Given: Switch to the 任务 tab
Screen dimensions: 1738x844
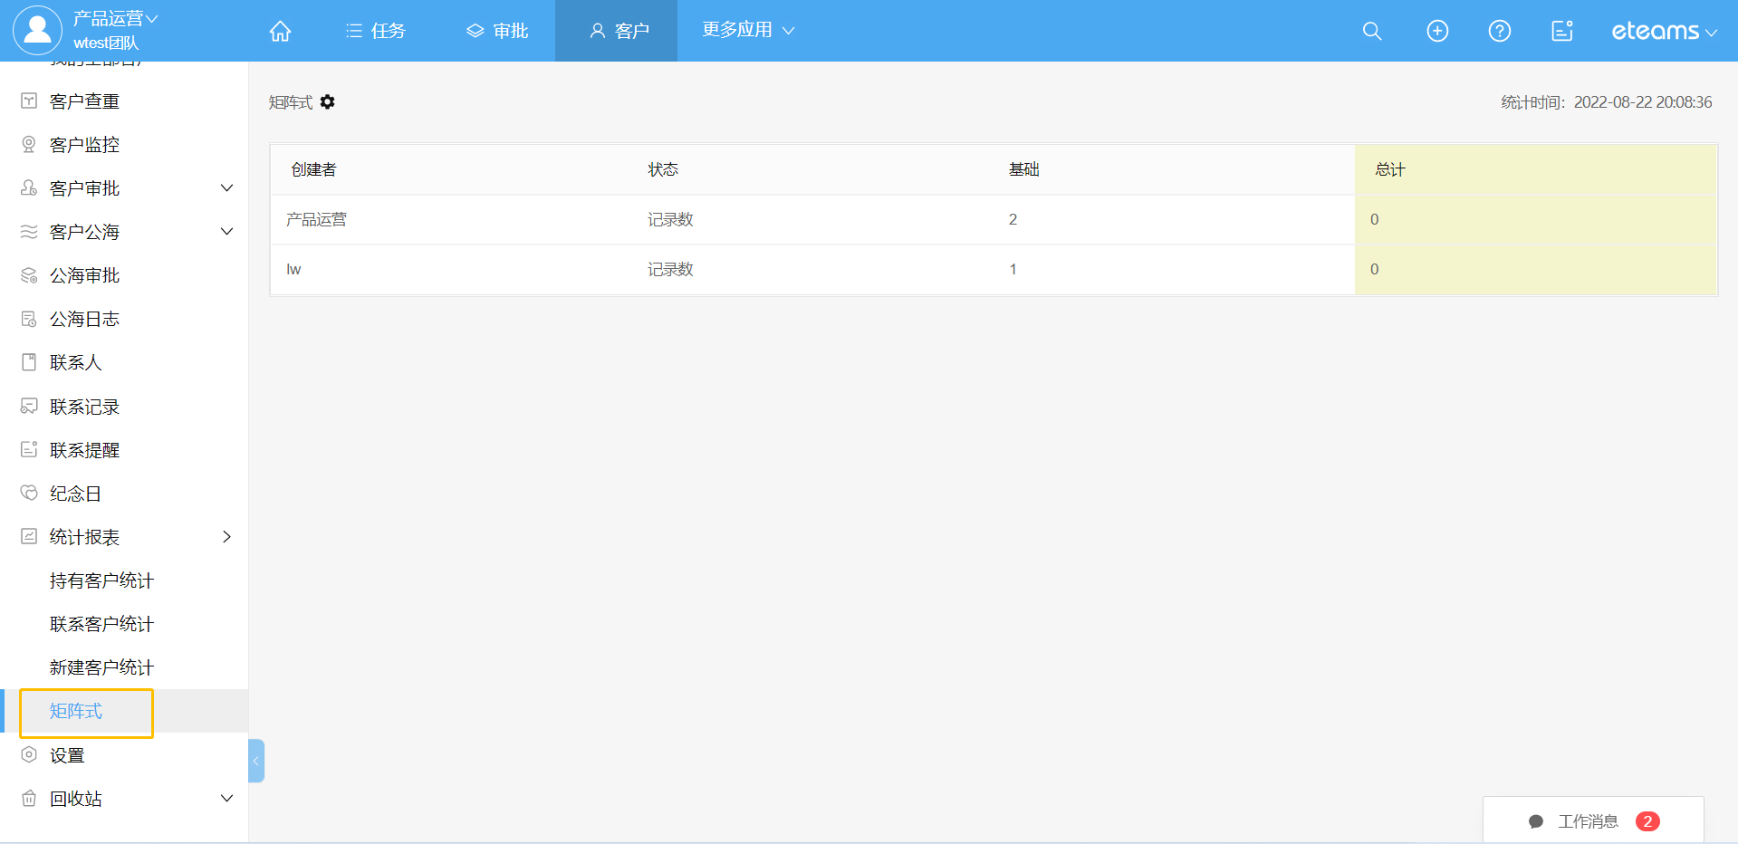Looking at the screenshot, I should point(376,31).
